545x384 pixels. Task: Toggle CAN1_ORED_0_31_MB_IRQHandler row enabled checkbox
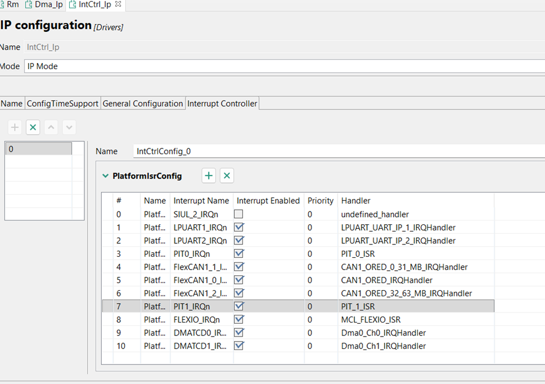[x=239, y=267]
